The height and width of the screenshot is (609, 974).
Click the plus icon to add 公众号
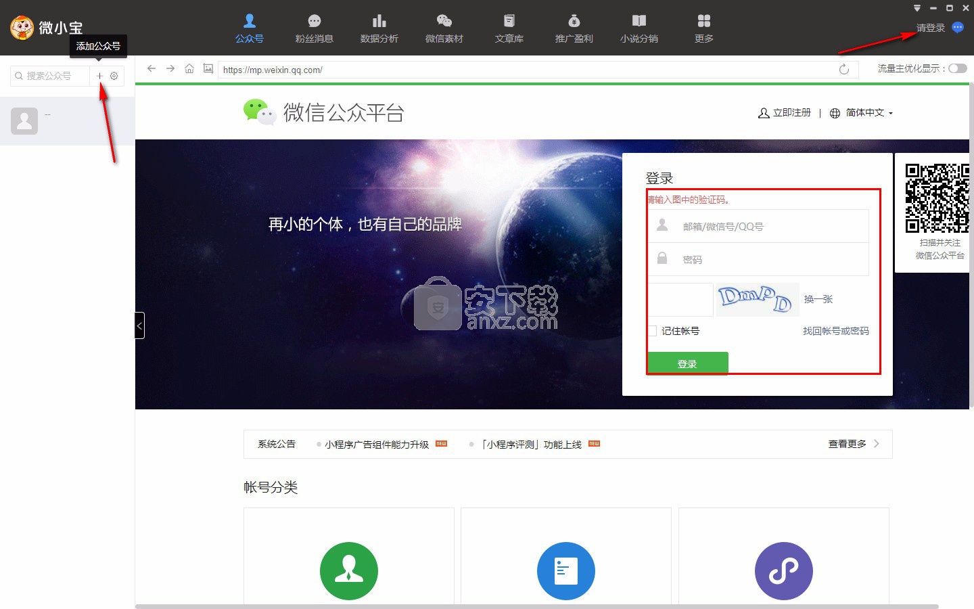point(99,76)
